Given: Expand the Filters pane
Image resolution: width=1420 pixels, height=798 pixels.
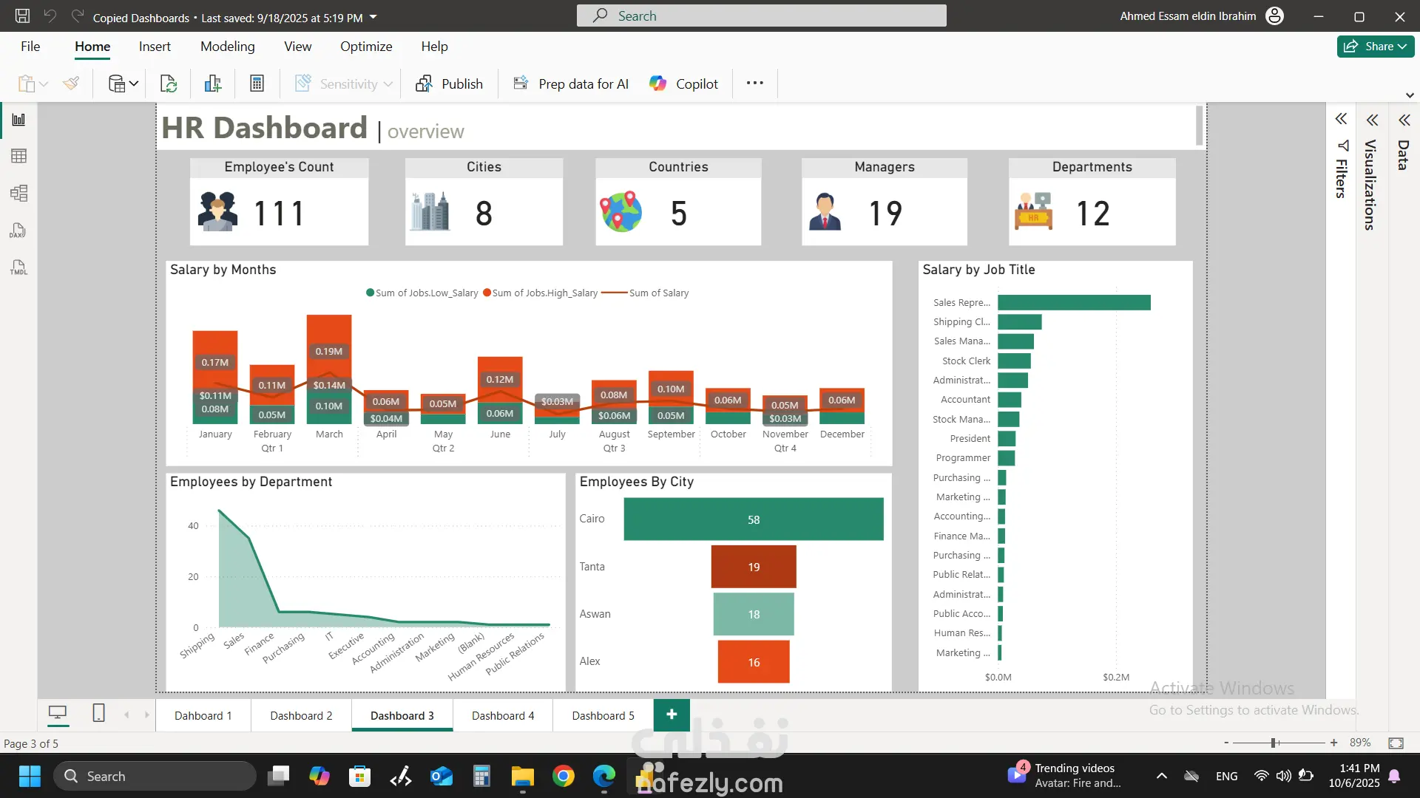Looking at the screenshot, I should point(1341,119).
